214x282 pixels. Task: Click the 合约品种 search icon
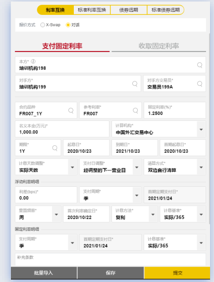pyautogui.click(x=71, y=111)
